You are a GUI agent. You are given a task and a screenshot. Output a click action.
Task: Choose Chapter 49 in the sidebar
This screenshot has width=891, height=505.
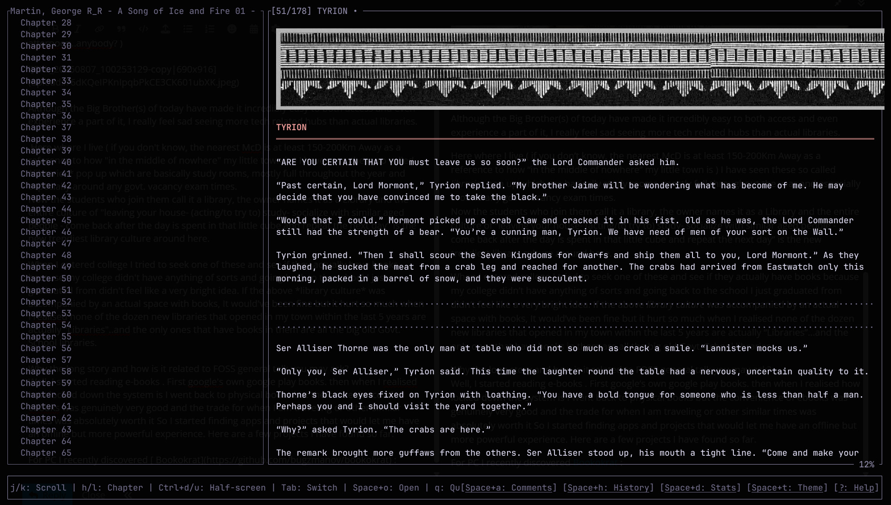pos(46,267)
